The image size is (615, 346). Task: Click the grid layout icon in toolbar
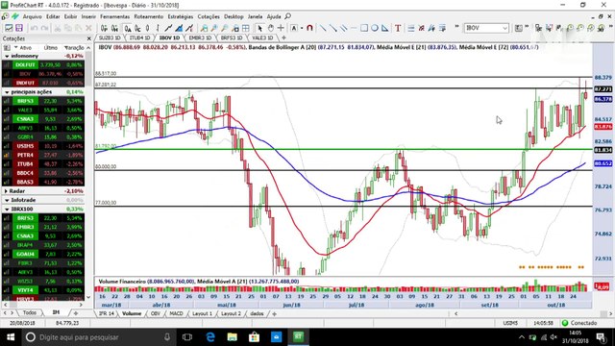(246, 28)
